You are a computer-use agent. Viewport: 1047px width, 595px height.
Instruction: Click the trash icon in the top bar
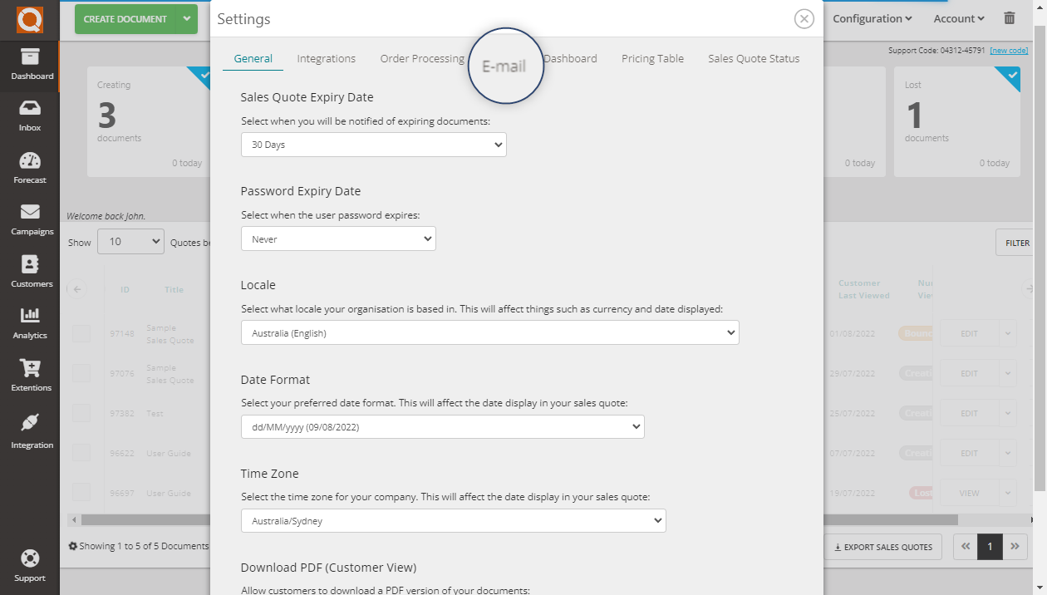(1009, 17)
